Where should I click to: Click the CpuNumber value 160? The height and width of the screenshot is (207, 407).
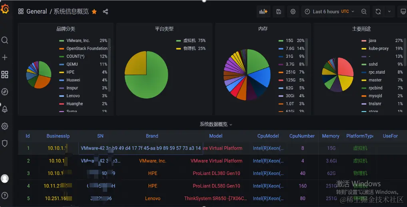(303, 186)
